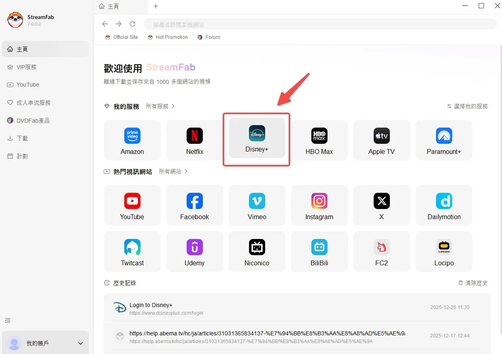The image size is (502, 354).
Task: Go back with the left arrow
Action: click(105, 24)
